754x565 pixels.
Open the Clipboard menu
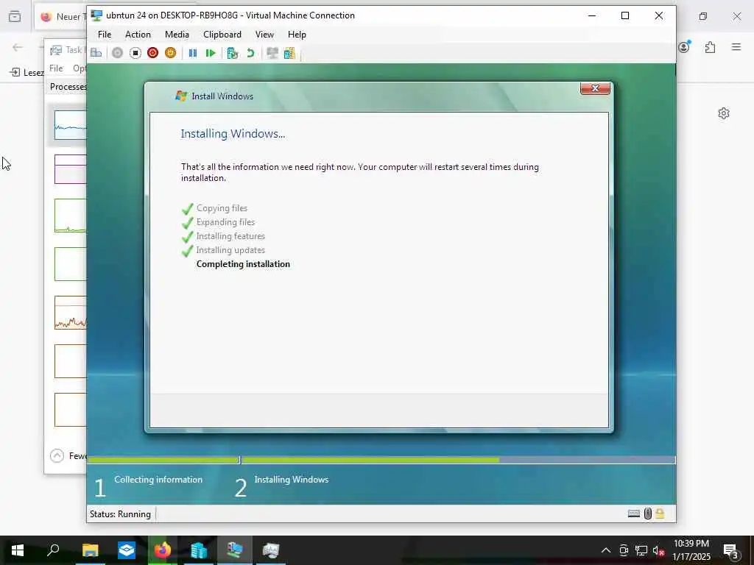(222, 35)
